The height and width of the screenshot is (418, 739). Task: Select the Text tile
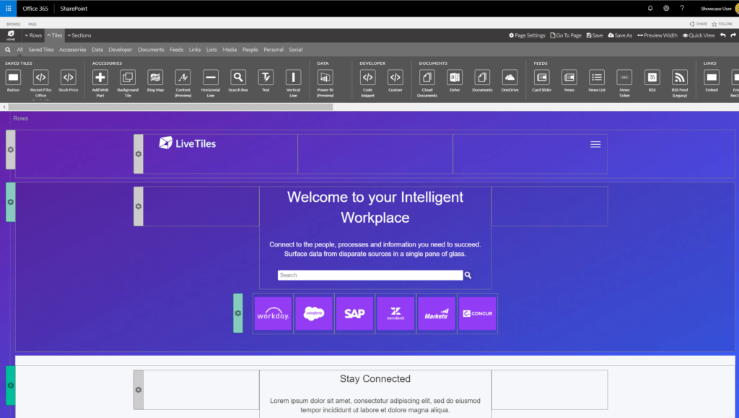266,78
